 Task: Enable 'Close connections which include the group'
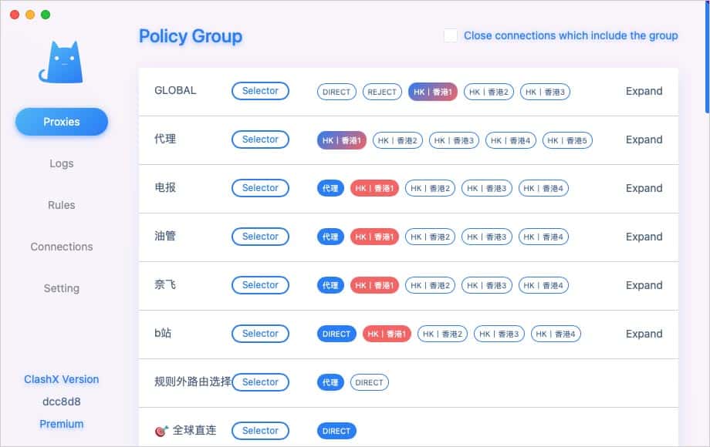tap(451, 35)
